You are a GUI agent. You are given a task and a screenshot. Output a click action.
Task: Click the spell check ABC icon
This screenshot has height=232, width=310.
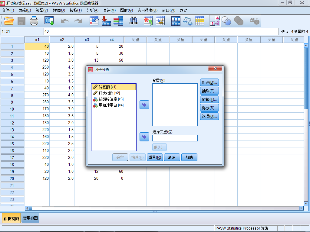click(254, 21)
